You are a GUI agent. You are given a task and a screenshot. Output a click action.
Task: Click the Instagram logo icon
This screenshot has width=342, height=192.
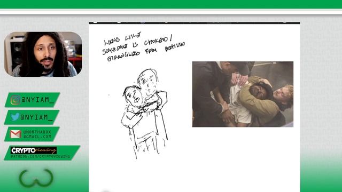pos(15,100)
